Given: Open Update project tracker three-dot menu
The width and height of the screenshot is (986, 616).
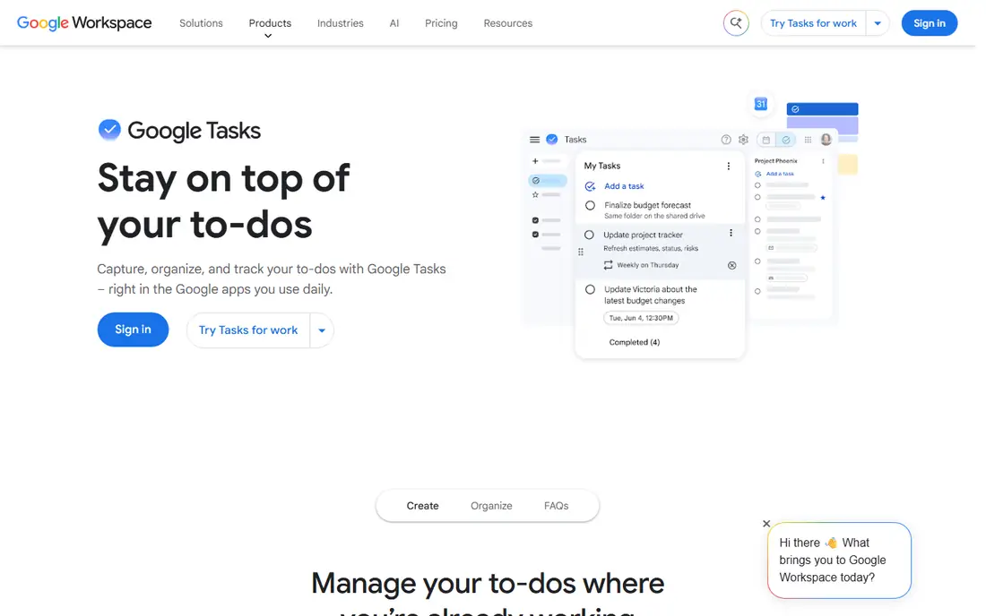Looking at the screenshot, I should pos(731,233).
